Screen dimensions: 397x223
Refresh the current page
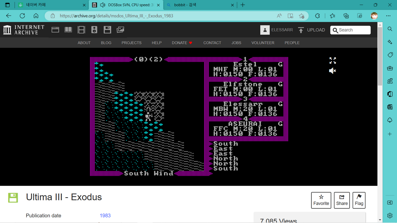(22, 16)
